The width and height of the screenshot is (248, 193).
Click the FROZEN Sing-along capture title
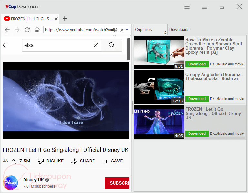pyautogui.click(x=213, y=113)
